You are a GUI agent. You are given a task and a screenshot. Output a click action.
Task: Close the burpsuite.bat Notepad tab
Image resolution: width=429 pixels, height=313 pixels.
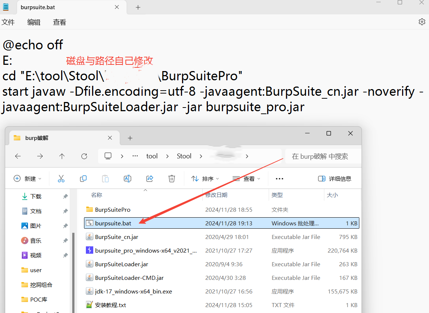pyautogui.click(x=117, y=7)
